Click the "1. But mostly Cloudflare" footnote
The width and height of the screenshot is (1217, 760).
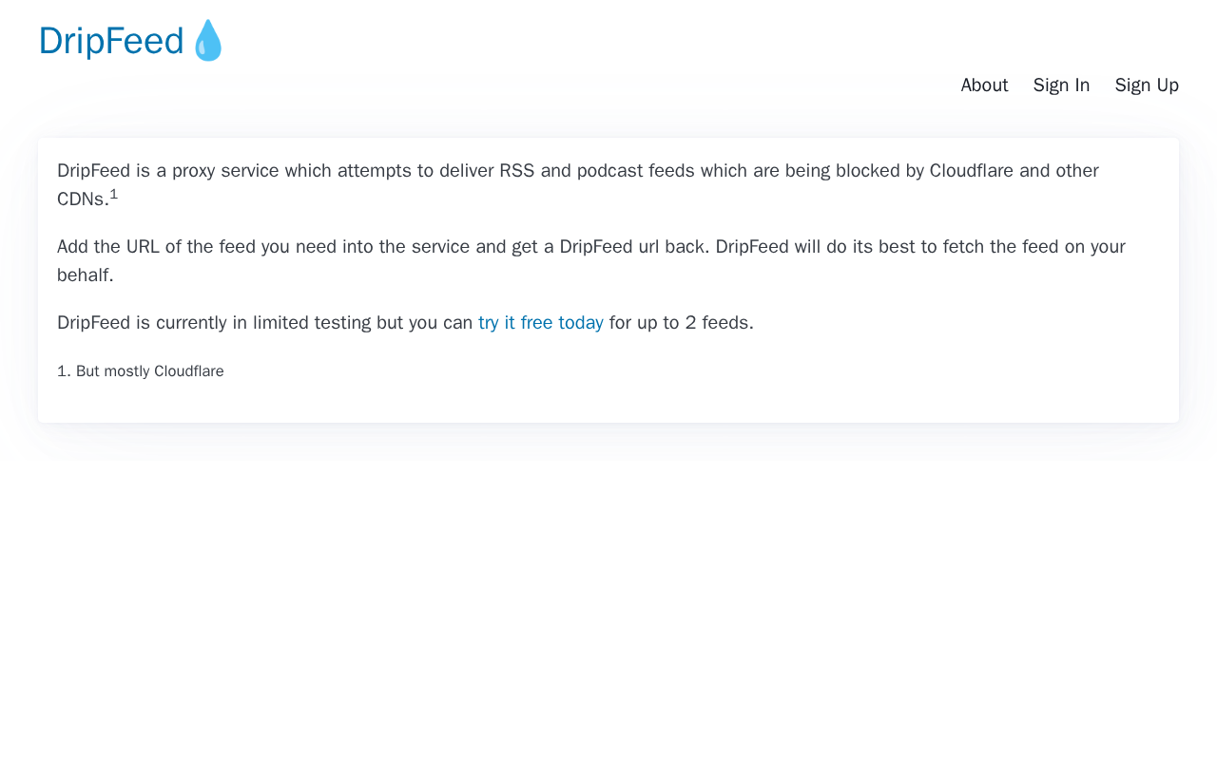point(141,371)
